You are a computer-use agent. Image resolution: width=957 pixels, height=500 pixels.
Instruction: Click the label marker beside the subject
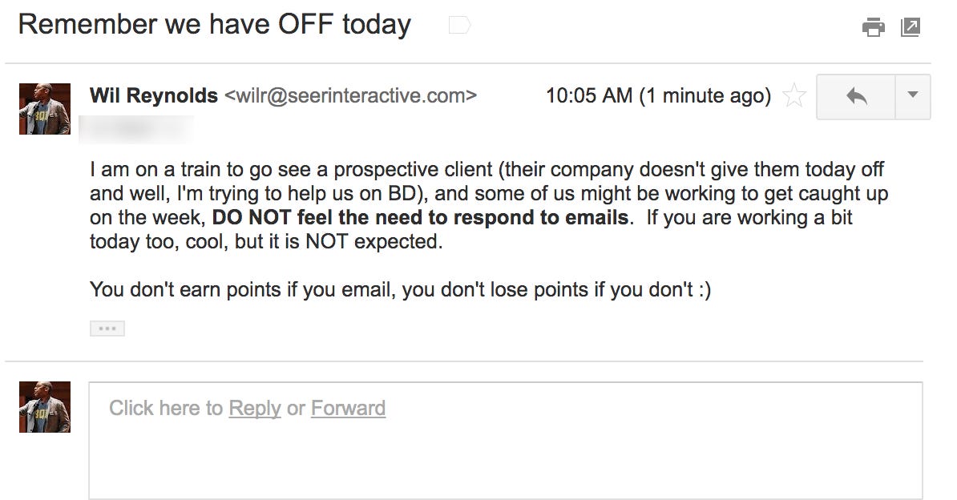pos(459,25)
